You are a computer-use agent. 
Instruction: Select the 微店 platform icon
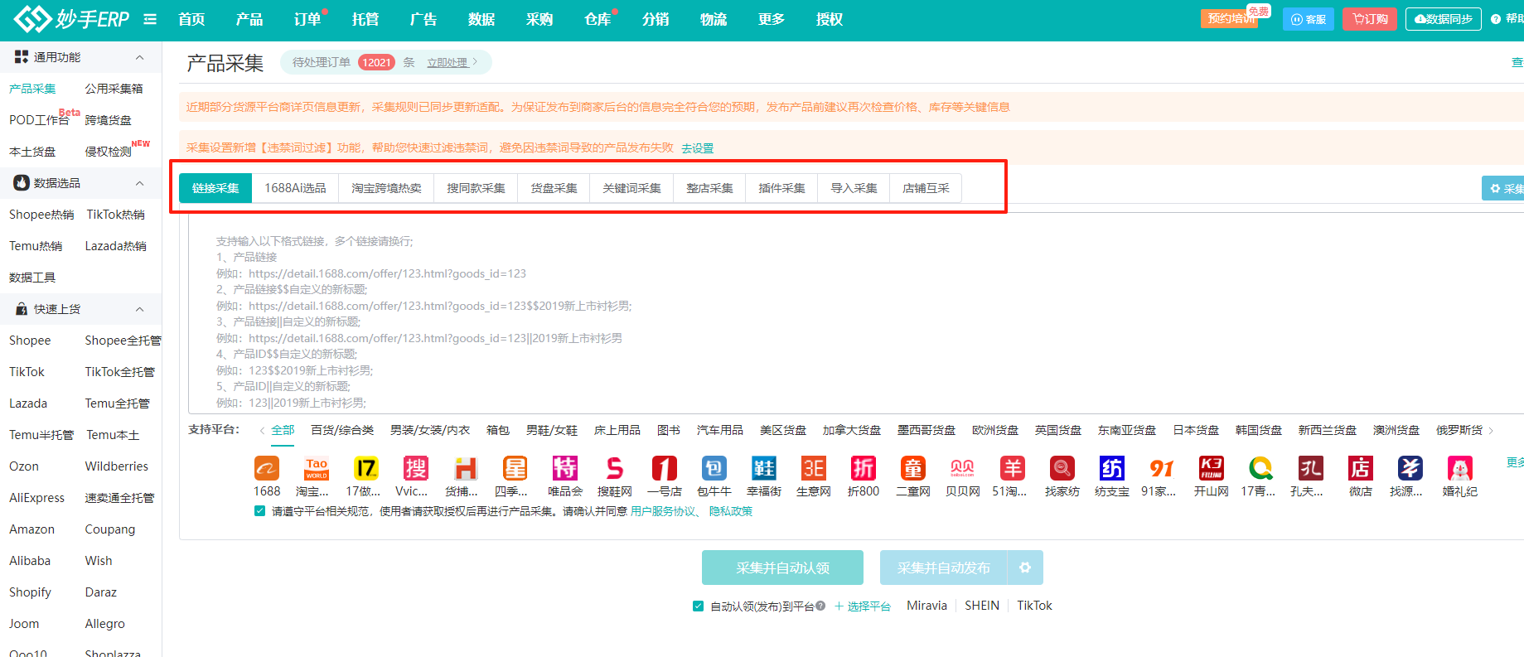tap(1360, 469)
